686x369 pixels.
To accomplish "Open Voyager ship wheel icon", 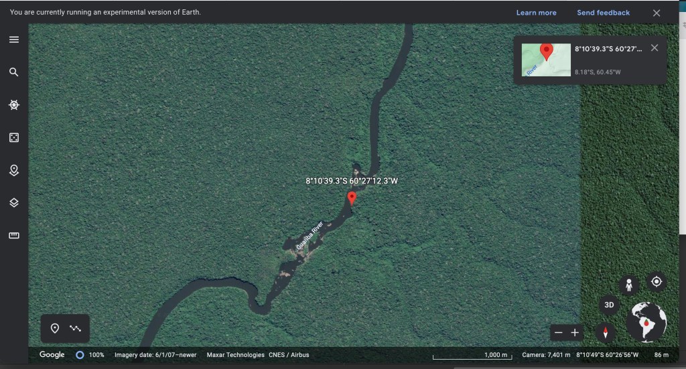I will pos(13,105).
